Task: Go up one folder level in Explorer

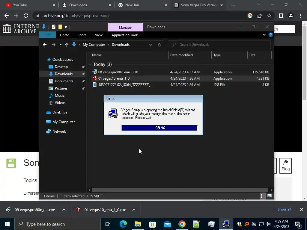Action: coord(67,45)
